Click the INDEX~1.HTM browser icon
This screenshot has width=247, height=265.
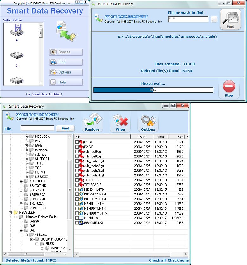click(x=81, y=189)
